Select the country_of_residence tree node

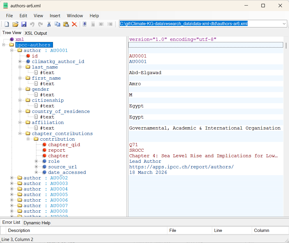pyautogui.click(x=61, y=111)
